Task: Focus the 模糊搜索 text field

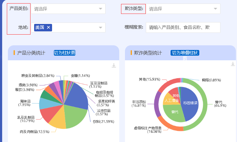Action: (183, 27)
